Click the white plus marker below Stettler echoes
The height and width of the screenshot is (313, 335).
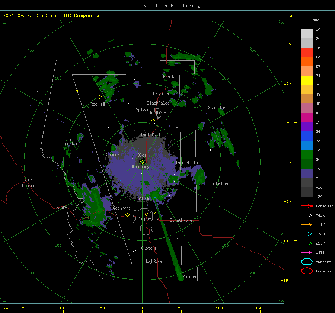[x=210, y=150]
